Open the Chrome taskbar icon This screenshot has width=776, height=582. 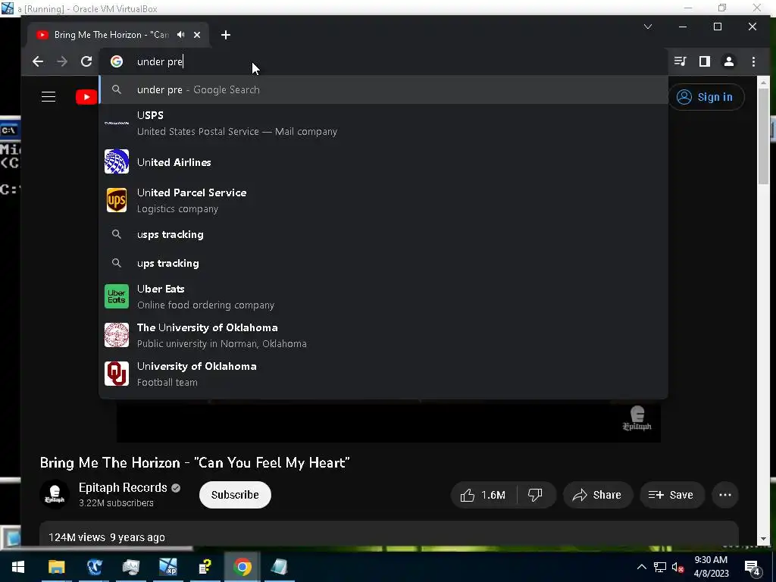pos(242,567)
